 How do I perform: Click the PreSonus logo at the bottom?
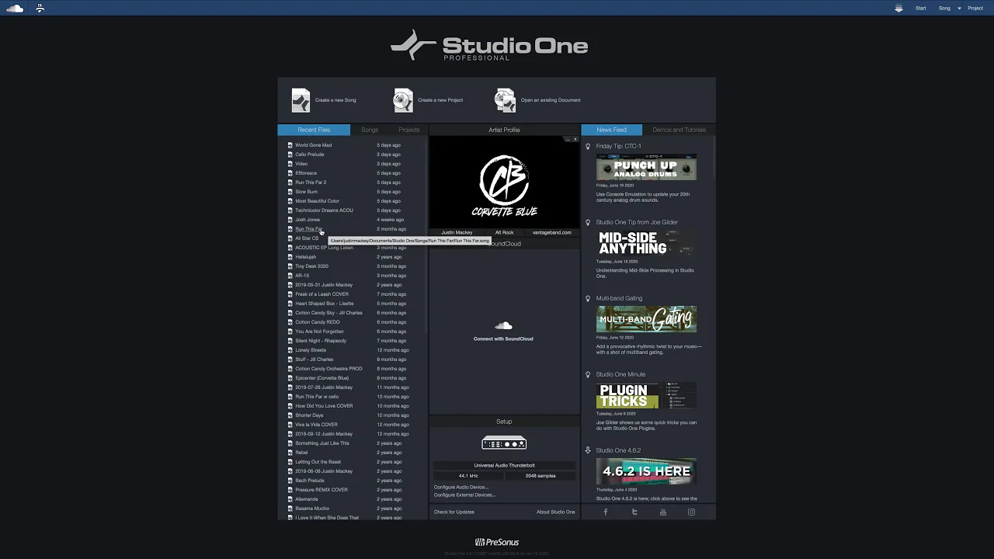(497, 542)
